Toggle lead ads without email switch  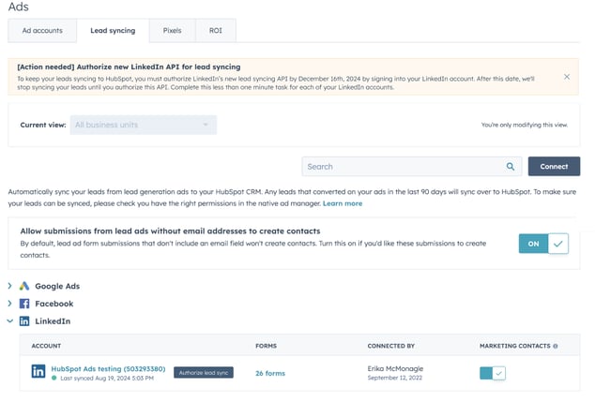point(543,244)
